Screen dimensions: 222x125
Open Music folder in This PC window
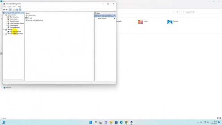click(143, 22)
